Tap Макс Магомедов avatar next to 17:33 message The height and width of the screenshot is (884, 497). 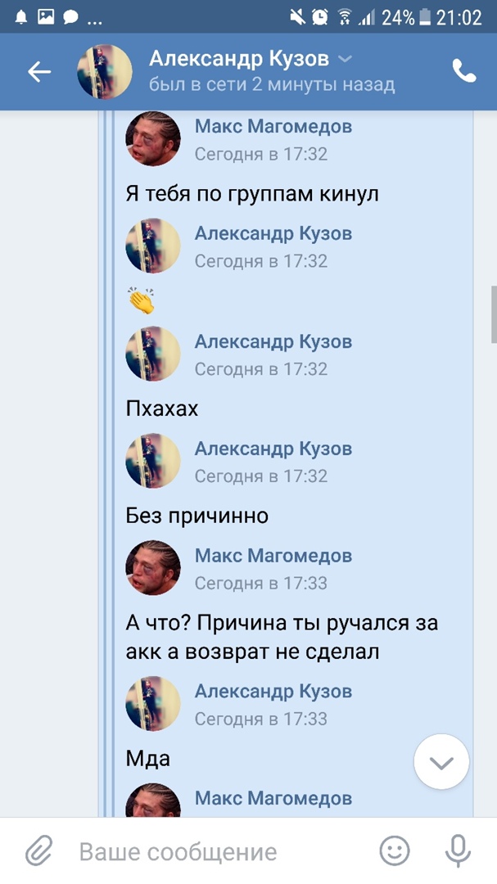tap(153, 568)
